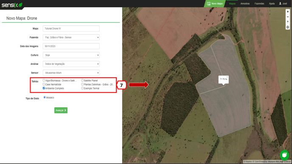Open the José user profile menu

coord(283,3)
